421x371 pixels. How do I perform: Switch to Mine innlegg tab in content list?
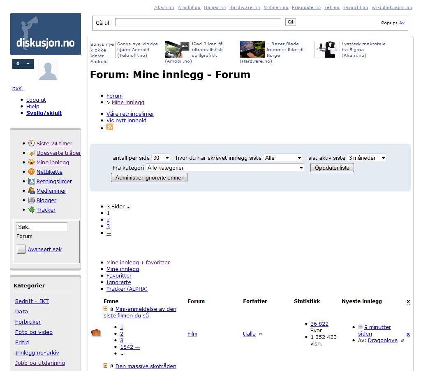[123, 269]
